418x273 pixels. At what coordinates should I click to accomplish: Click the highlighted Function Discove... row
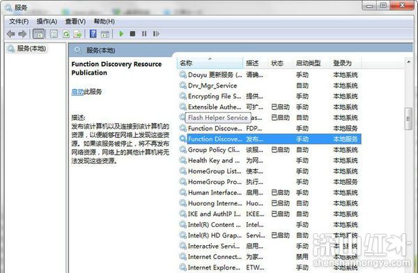(270, 139)
